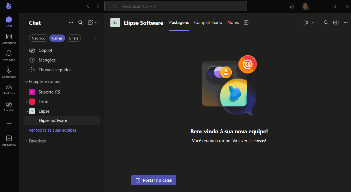Toggle the Chats filter pill
351x192 pixels.
pos(74,38)
